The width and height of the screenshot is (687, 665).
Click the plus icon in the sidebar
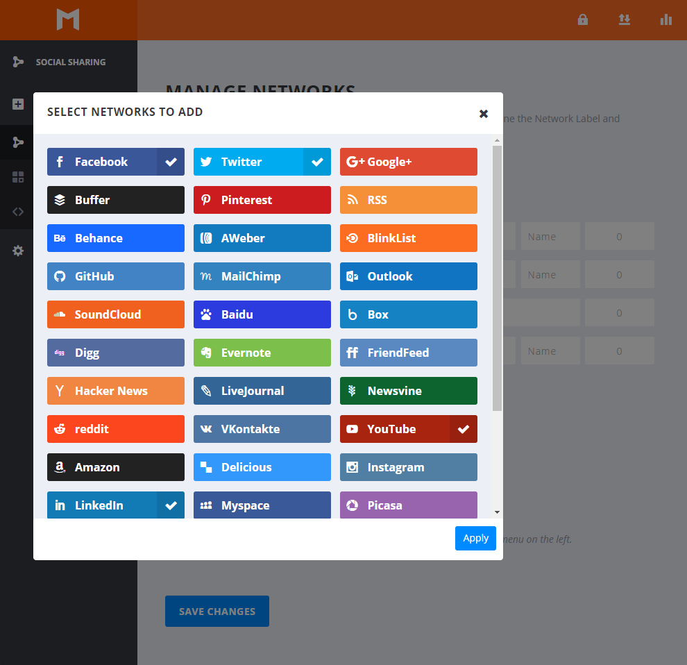click(x=18, y=104)
